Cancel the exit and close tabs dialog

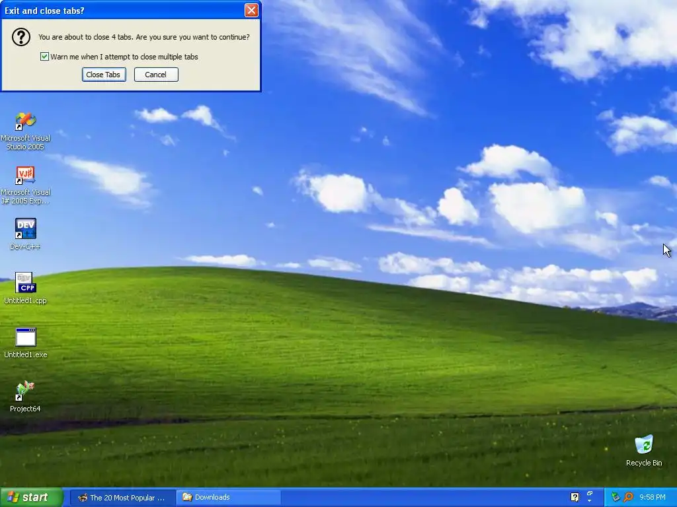156,75
